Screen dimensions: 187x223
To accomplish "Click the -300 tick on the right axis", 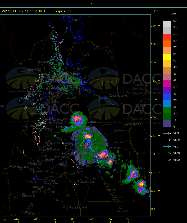I will click(x=152, y=209).
